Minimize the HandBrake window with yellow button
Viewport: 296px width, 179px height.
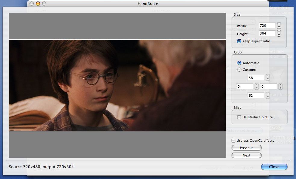pos(38,4)
